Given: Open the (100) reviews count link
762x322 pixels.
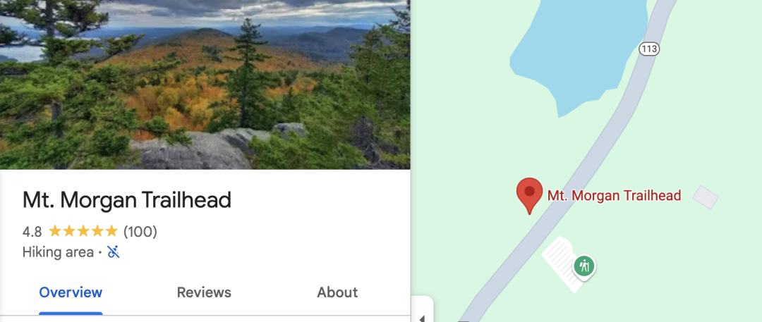Looking at the screenshot, I should click(x=140, y=232).
